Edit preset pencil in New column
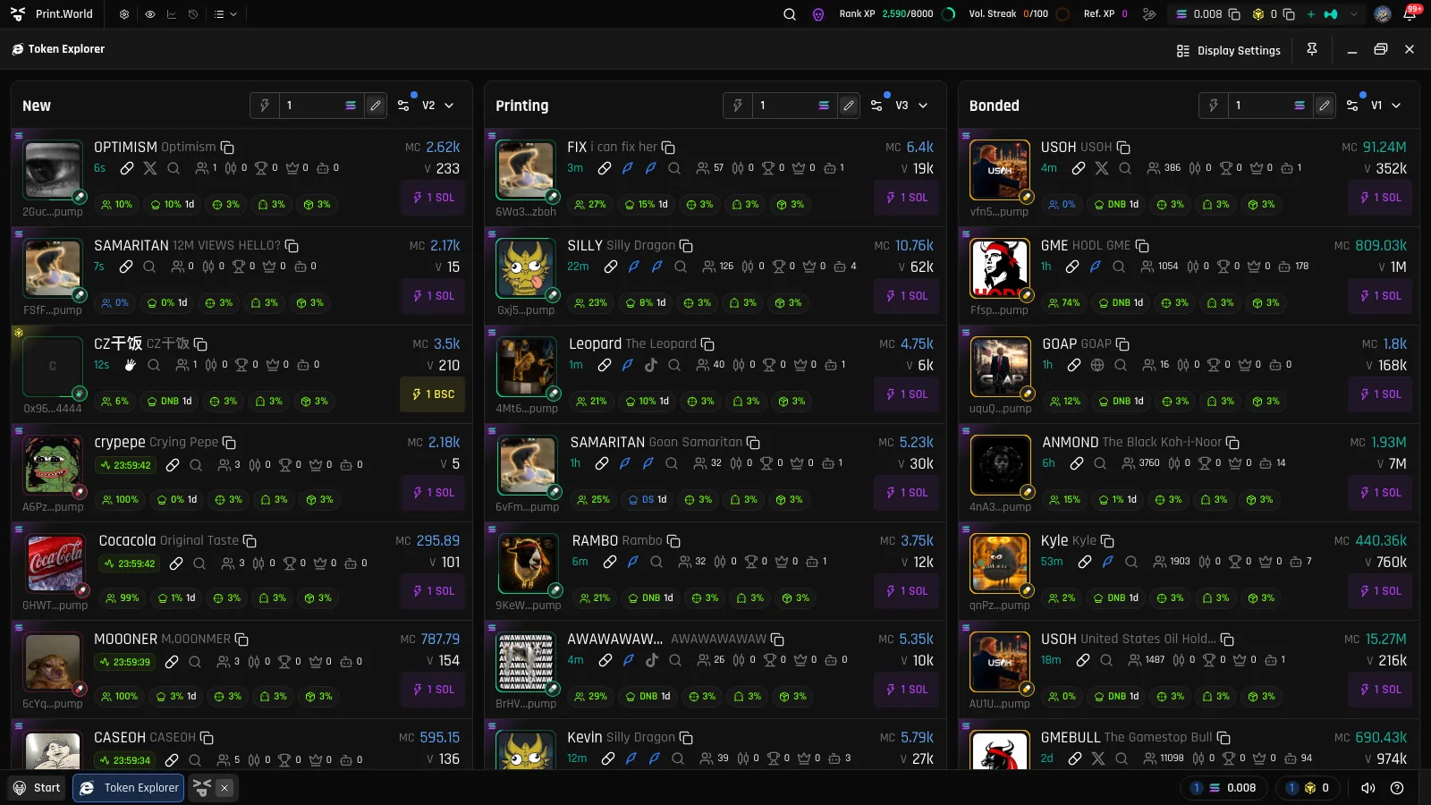This screenshot has width=1431, height=805. coord(376,106)
